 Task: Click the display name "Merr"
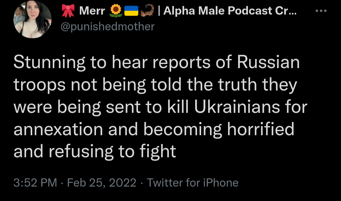click(92, 11)
